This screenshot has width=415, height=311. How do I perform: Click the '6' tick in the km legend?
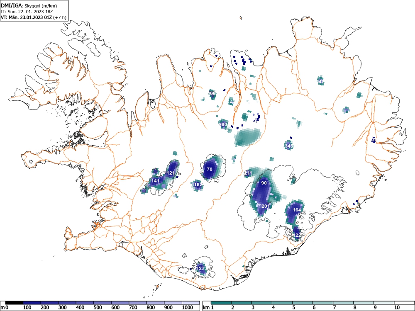pos(314,308)
